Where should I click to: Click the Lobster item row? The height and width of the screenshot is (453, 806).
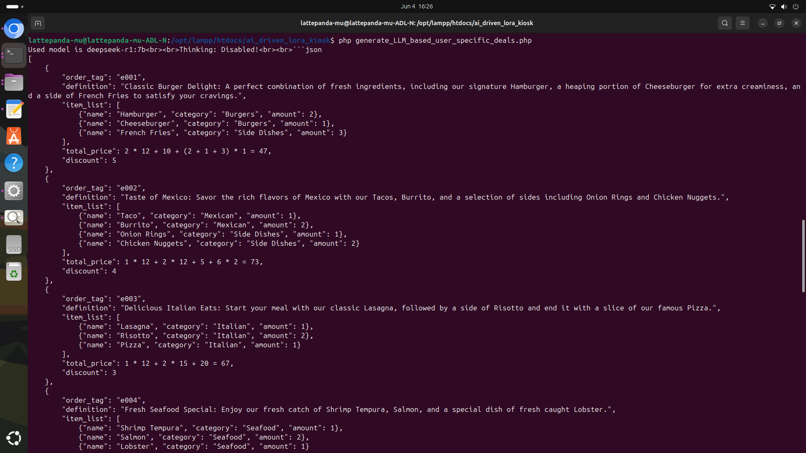(194, 446)
